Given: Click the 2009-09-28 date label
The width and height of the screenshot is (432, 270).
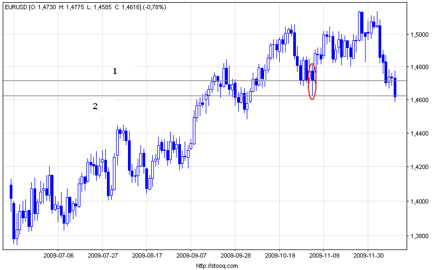Looking at the screenshot, I should [x=235, y=255].
